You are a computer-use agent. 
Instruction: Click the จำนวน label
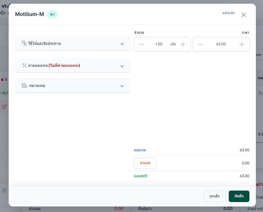(x=139, y=32)
